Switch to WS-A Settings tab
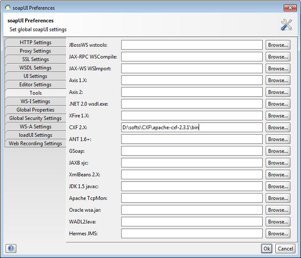Screen dimensions: 301x258 36,127
